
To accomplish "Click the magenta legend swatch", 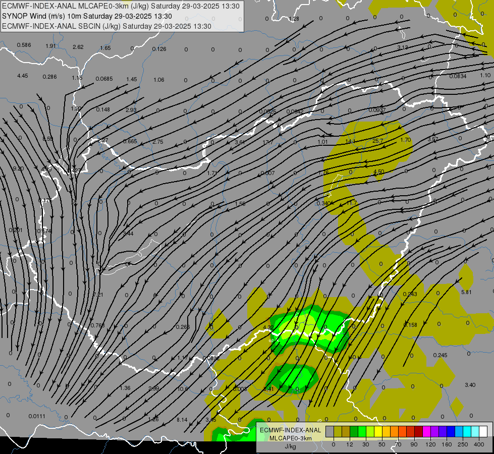I will click(427, 432).
